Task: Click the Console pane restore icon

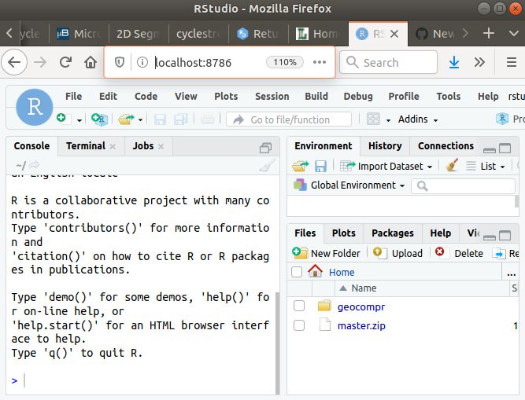Action: (x=265, y=148)
